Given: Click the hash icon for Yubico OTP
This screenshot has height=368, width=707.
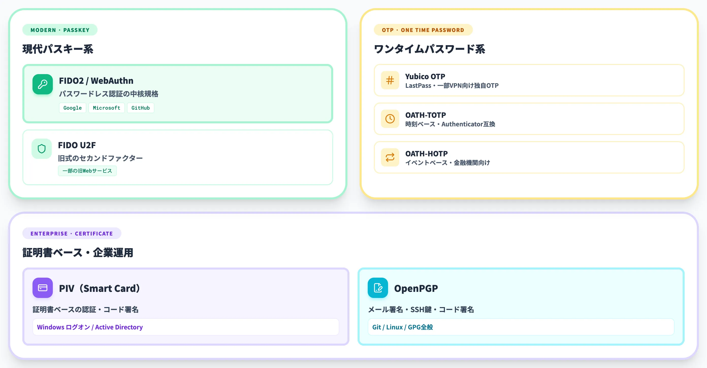Looking at the screenshot, I should 390,80.
